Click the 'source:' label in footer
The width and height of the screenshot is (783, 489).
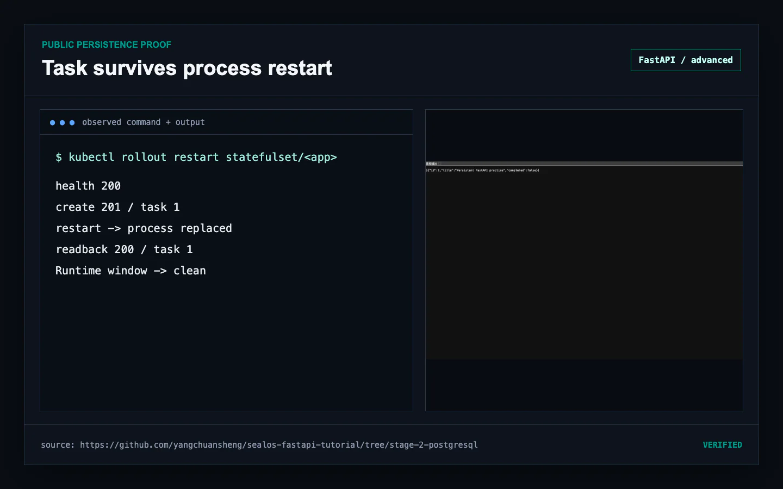(x=58, y=445)
